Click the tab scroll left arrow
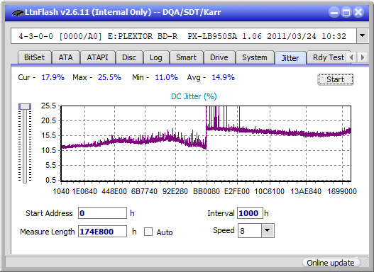 [351, 57]
